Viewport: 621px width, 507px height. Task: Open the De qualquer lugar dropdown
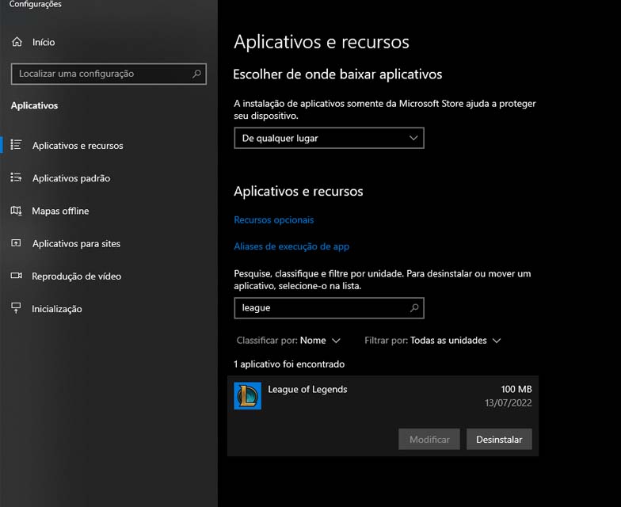[329, 138]
